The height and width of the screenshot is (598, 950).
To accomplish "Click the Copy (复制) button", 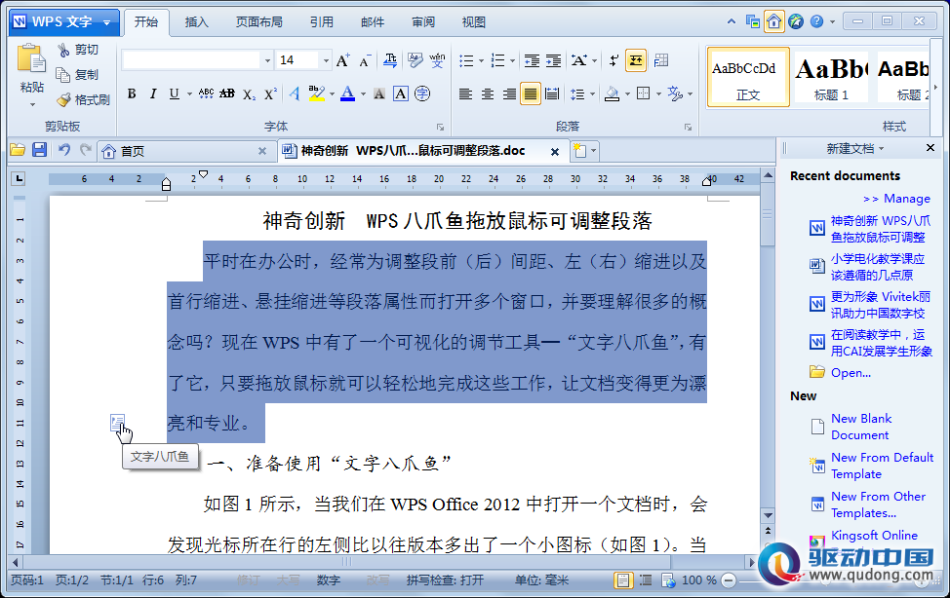I will point(77,74).
